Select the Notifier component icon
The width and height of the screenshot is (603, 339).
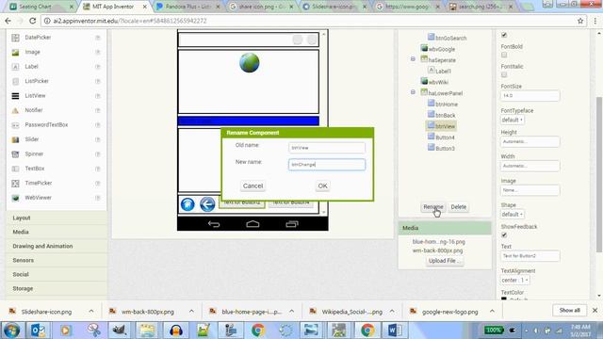(15, 111)
